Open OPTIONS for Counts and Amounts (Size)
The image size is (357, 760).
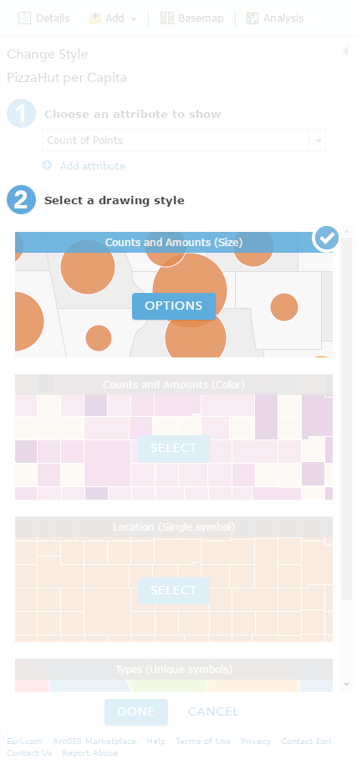[174, 306]
